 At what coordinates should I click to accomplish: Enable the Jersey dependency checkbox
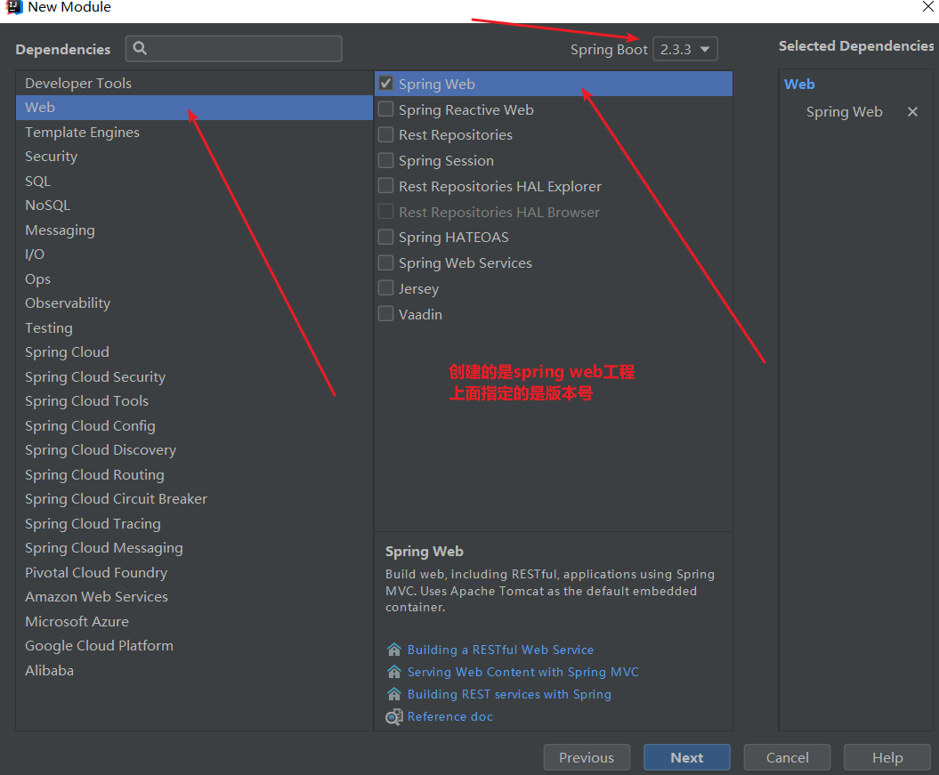[x=386, y=288]
